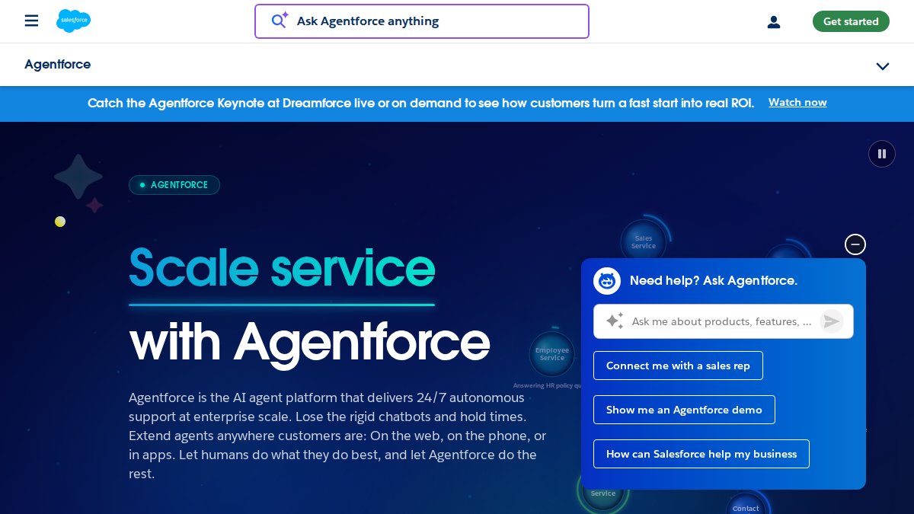Pick How can Salesforce help my business

click(x=701, y=454)
